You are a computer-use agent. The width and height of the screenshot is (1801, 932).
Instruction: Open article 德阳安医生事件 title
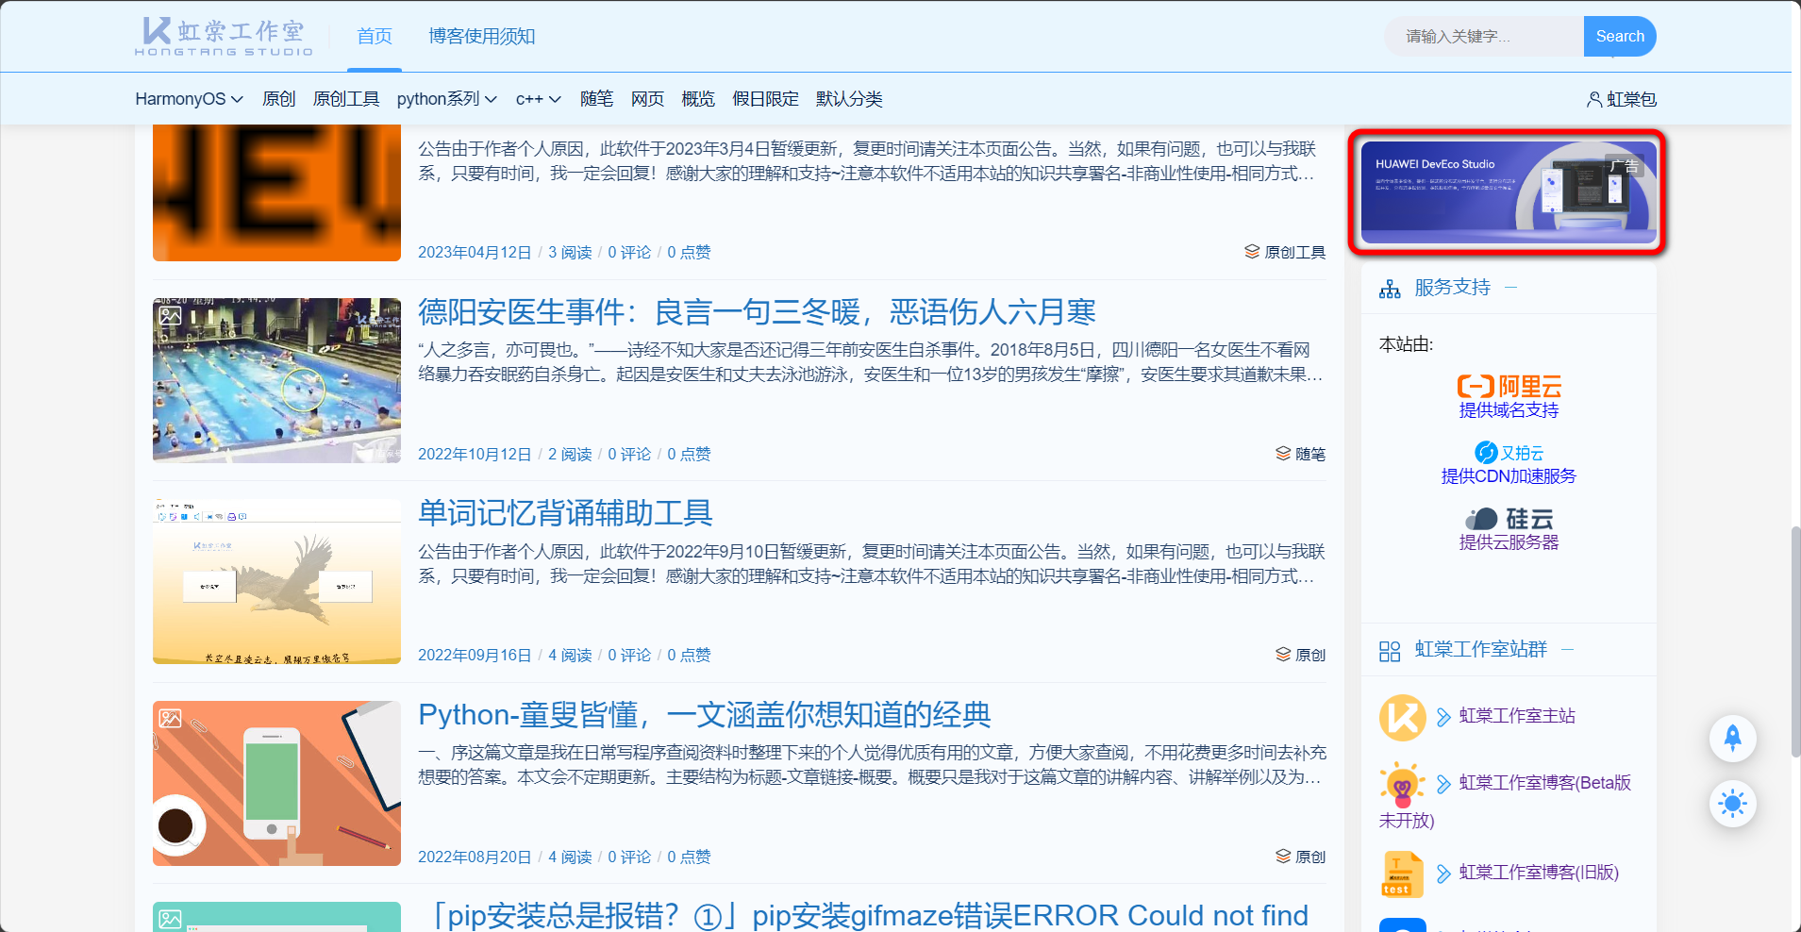coord(757,312)
